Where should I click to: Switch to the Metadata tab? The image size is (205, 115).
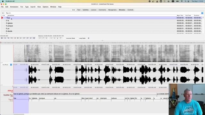coord(122,10)
